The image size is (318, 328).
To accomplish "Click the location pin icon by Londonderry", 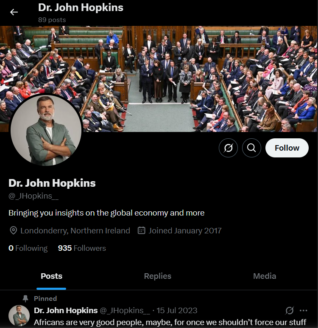I will [14, 230].
